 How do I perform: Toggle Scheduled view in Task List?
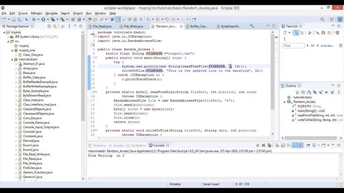click(302, 33)
